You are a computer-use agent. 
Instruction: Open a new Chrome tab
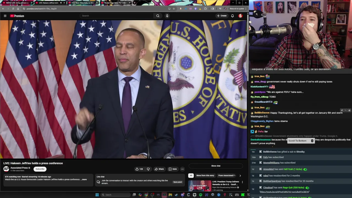pyautogui.click(x=134, y=3)
